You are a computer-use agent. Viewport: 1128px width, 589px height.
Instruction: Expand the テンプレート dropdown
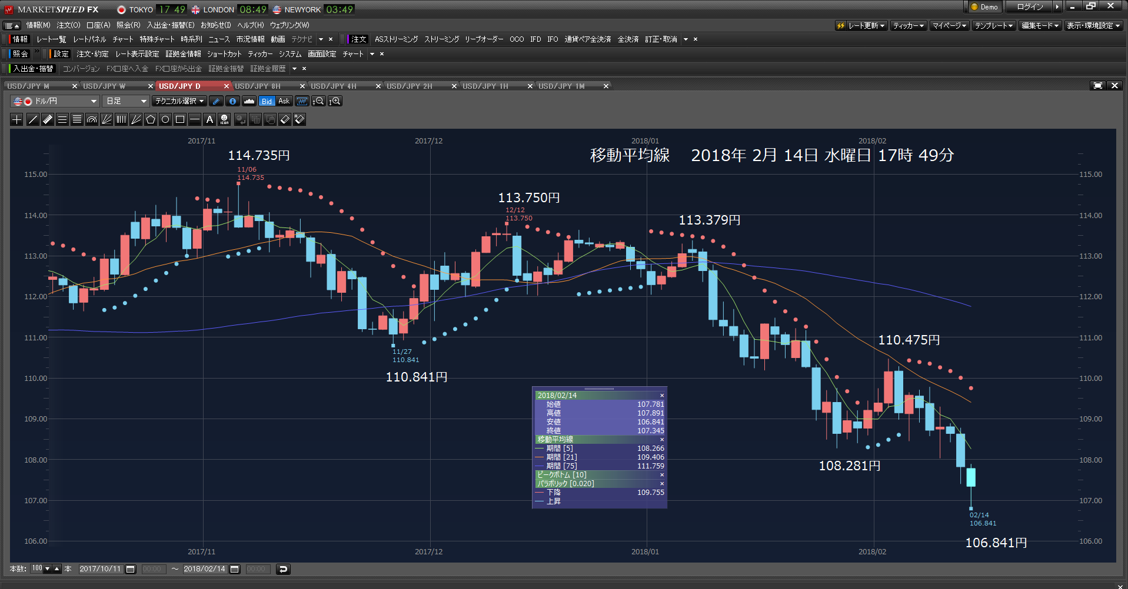tap(994, 26)
